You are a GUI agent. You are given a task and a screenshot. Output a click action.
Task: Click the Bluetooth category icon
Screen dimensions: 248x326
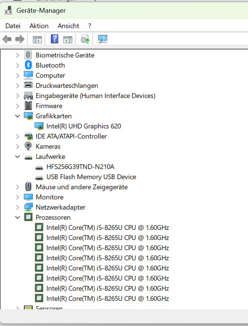pos(28,65)
